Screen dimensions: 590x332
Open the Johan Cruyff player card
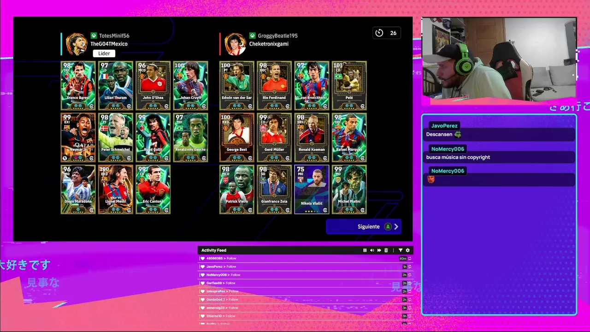(191, 85)
